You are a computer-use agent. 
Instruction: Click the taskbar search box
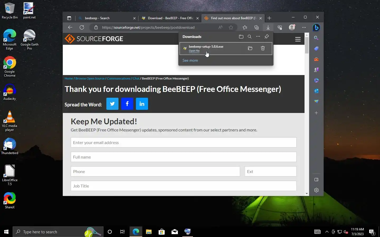tap(58, 232)
